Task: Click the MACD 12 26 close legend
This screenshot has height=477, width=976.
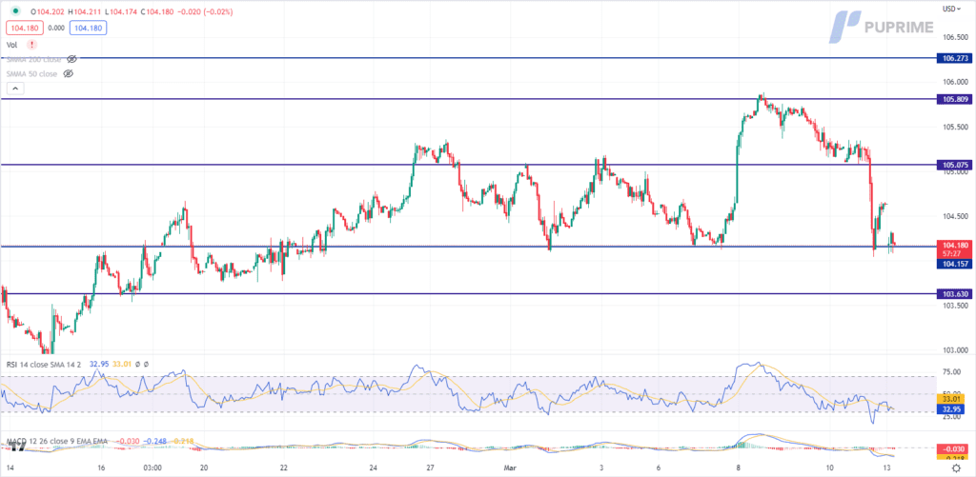Action: (57, 441)
